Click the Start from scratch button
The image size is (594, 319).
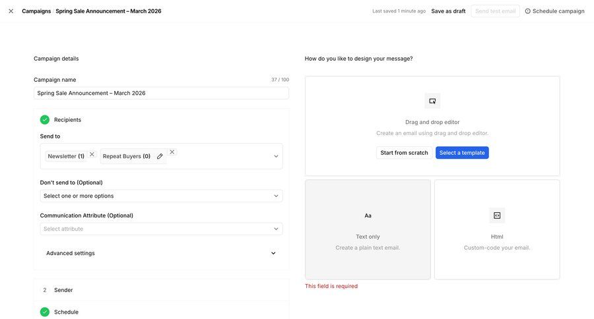(404, 153)
